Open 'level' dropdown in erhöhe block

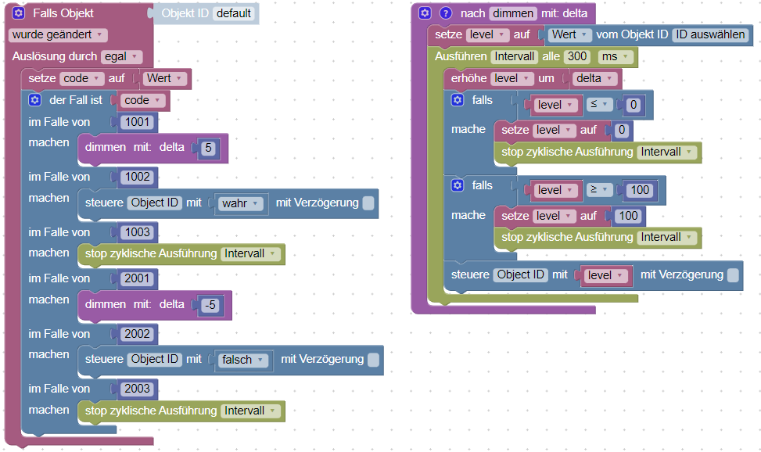(x=512, y=79)
